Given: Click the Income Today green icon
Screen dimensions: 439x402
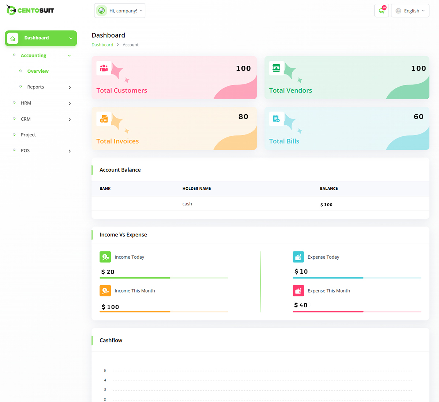Looking at the screenshot, I should [105, 257].
